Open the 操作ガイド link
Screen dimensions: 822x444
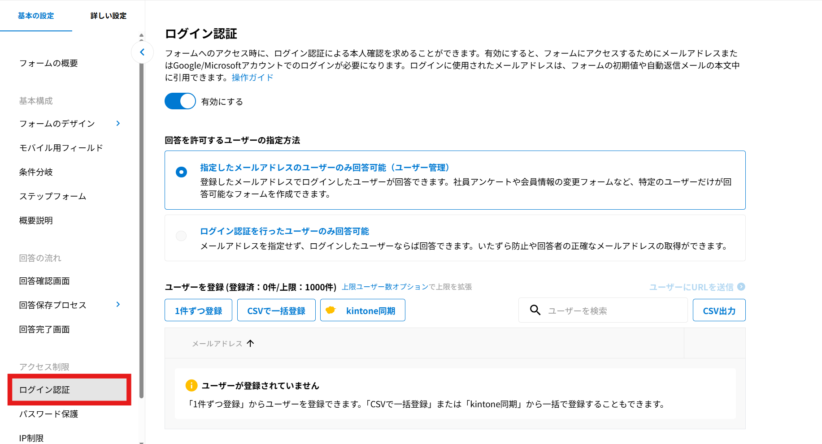(252, 78)
